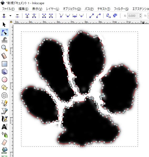Toggle the guide lock icon near ruler
Screen dimensions: 149x157
11,22
